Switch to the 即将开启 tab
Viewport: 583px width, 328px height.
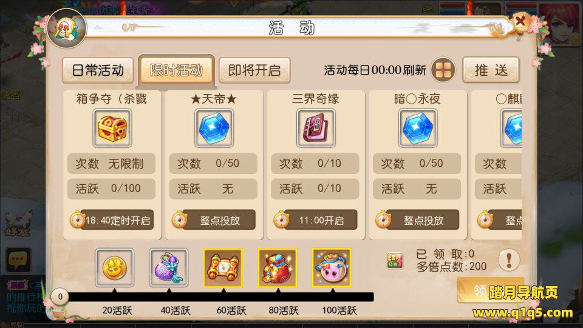click(254, 70)
